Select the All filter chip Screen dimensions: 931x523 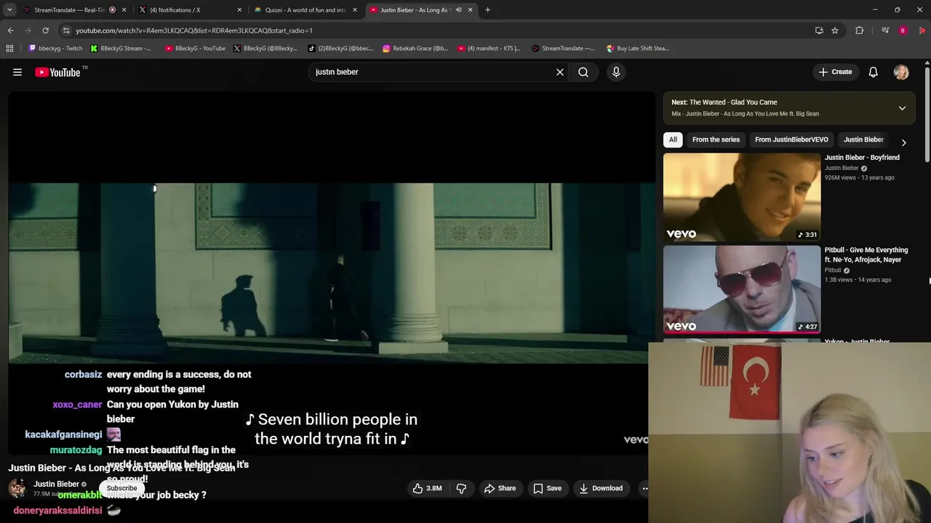673,139
